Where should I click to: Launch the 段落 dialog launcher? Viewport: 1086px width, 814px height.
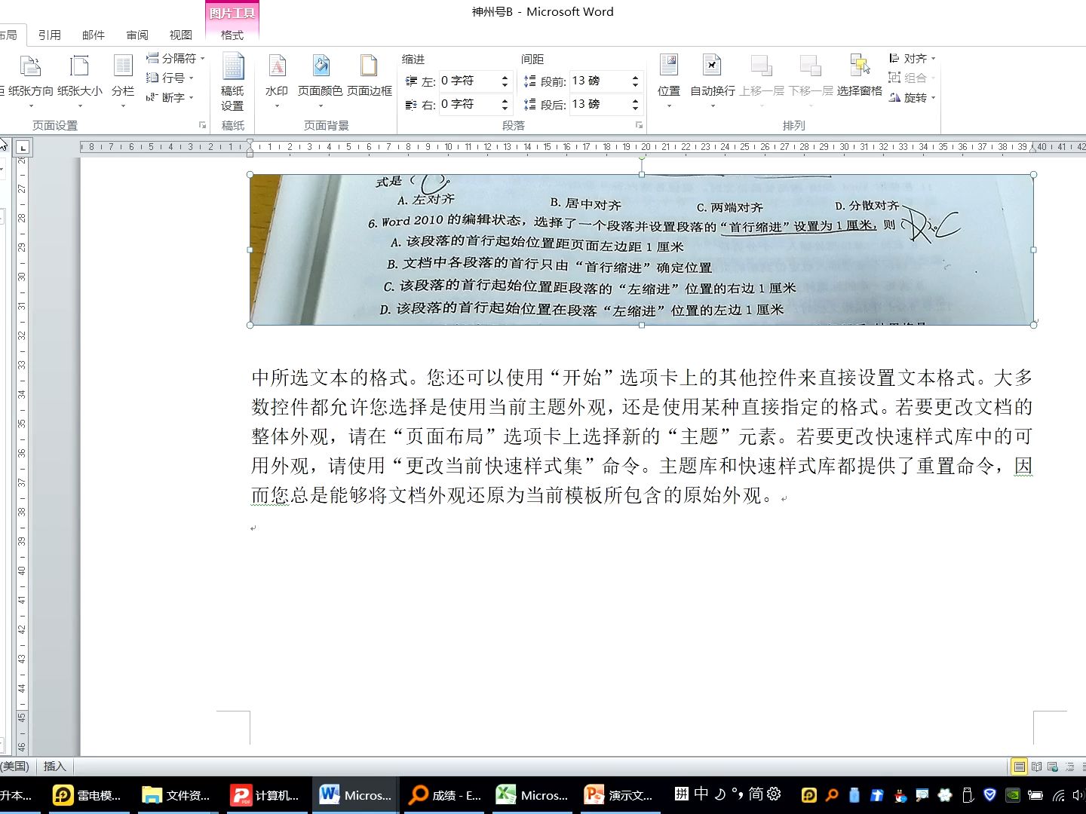tap(639, 125)
